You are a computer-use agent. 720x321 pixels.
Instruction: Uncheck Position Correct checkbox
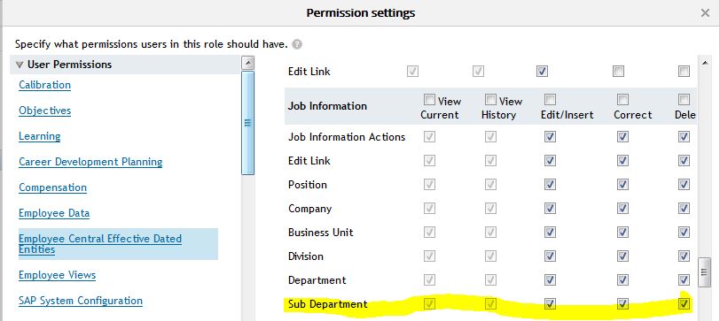622,185
